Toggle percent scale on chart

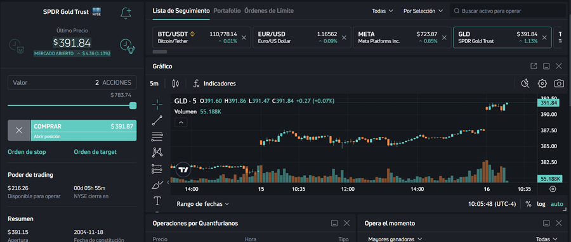(528, 204)
